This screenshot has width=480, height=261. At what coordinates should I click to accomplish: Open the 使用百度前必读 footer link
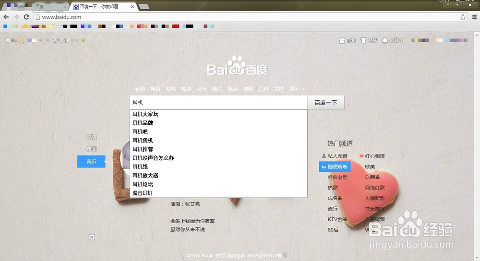pyautogui.click(x=230, y=256)
